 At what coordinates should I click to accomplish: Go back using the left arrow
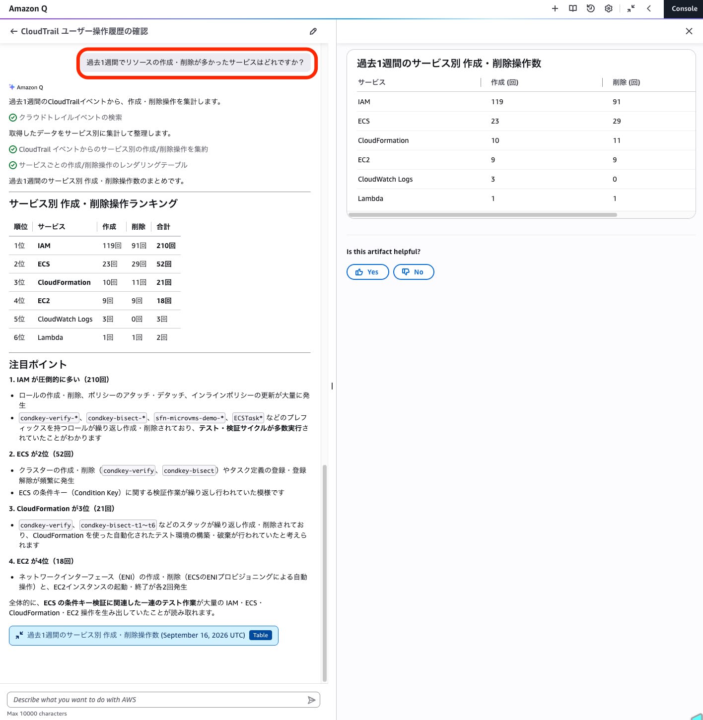tap(13, 31)
